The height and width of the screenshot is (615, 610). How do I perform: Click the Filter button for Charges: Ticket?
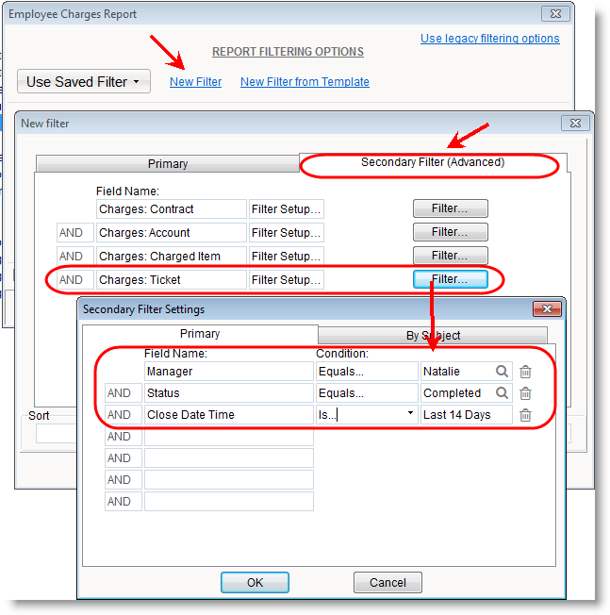click(450, 279)
